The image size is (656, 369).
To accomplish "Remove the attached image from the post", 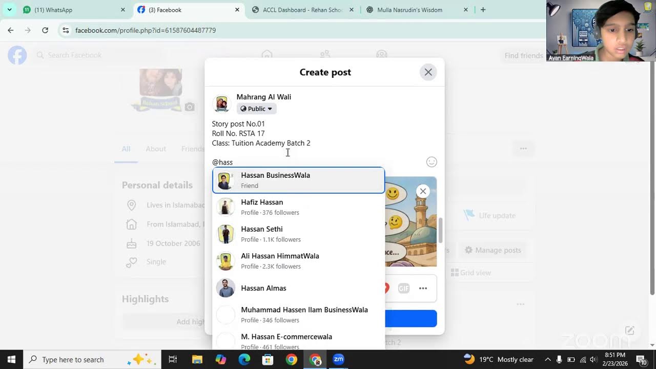I will 423,191.
